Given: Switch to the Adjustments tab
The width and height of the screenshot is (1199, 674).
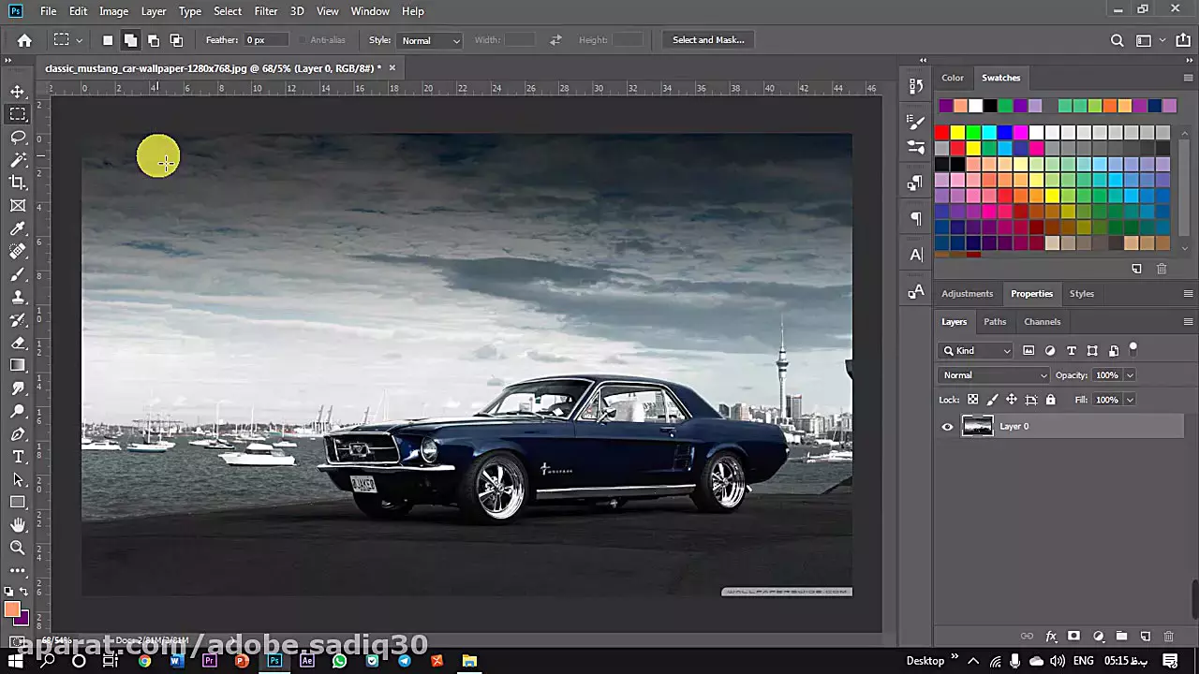Looking at the screenshot, I should click(x=967, y=293).
